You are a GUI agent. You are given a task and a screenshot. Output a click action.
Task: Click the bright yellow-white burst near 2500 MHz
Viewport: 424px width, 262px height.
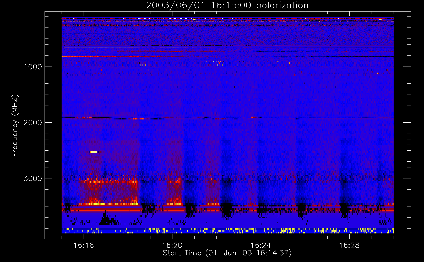point(94,152)
